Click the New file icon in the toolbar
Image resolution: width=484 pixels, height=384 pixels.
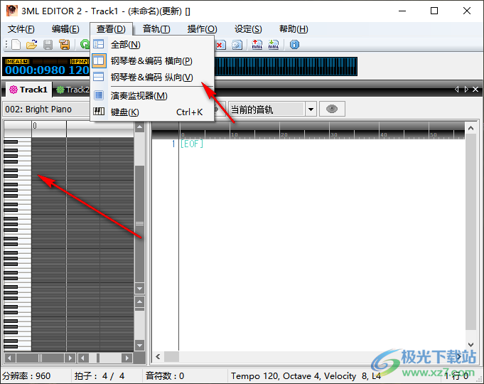pyautogui.click(x=16, y=45)
